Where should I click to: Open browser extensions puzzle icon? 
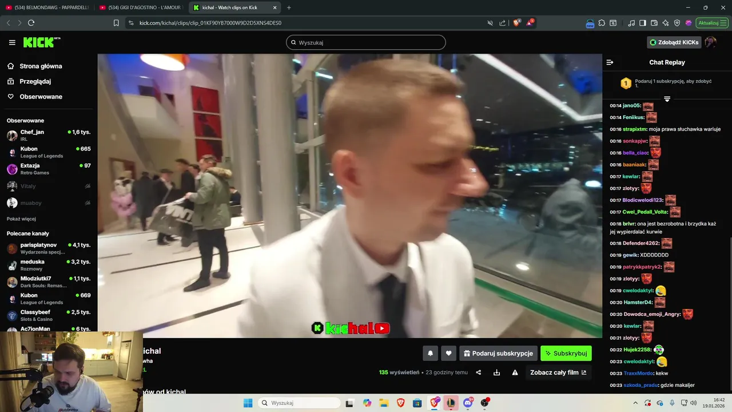pyautogui.click(x=602, y=23)
